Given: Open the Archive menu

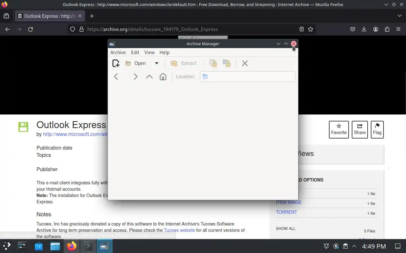Looking at the screenshot, I should point(118,52).
